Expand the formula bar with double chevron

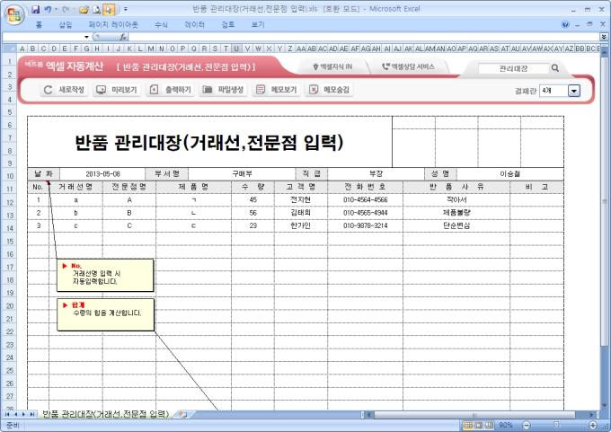tap(604, 37)
